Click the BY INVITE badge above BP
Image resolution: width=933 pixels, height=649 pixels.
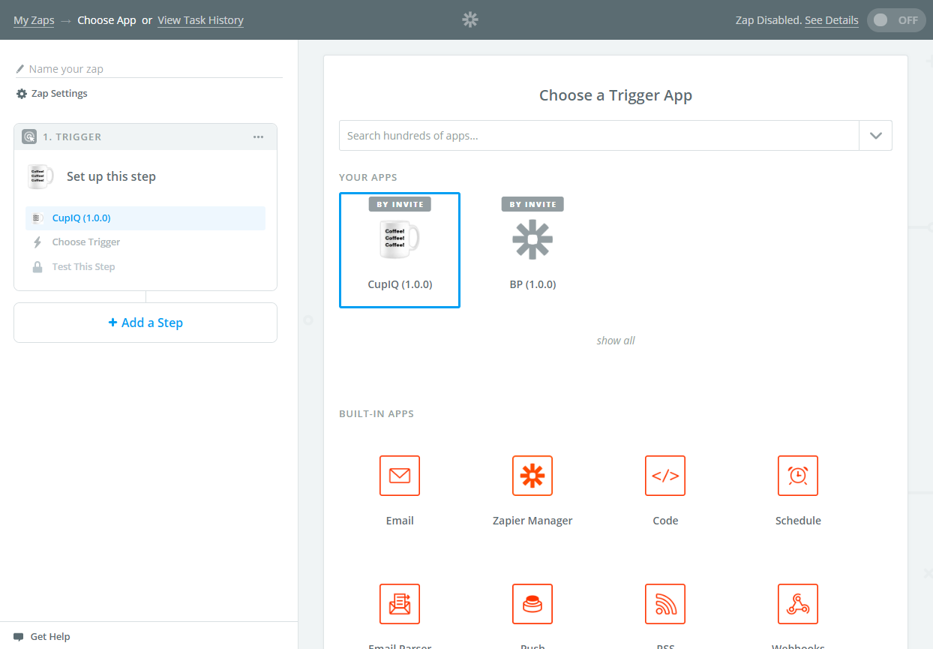pyautogui.click(x=532, y=204)
